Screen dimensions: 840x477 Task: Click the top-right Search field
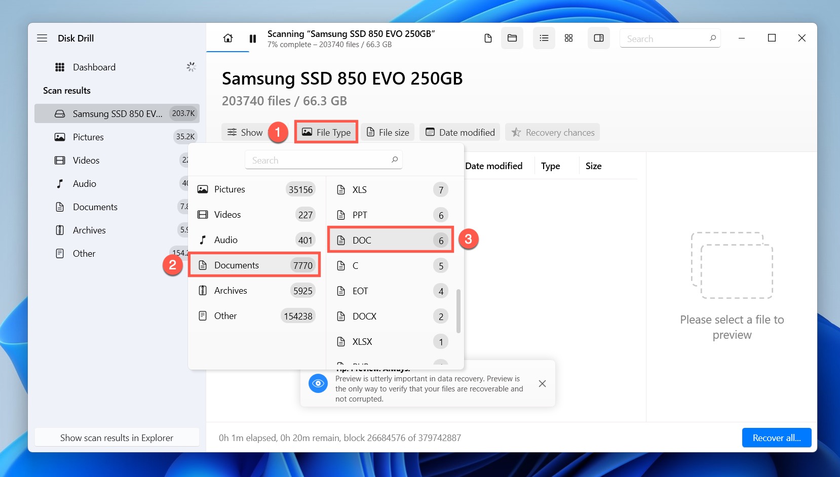click(670, 38)
